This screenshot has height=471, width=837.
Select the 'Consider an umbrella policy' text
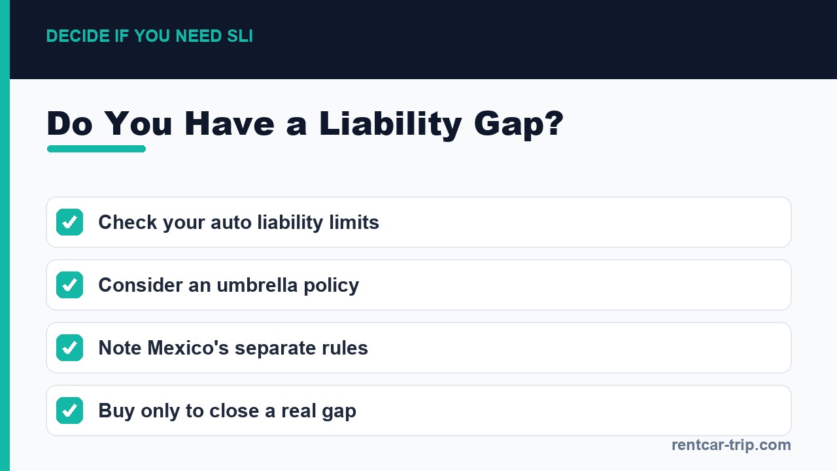click(x=228, y=285)
